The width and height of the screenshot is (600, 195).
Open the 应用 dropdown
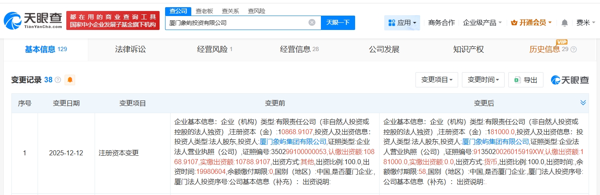pos(402,23)
